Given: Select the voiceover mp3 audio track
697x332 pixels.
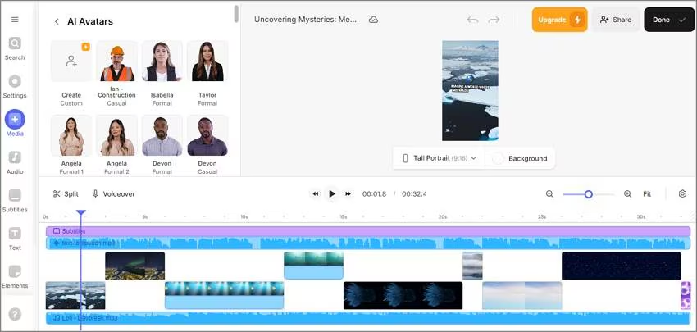Looking at the screenshot, I should click(368, 243).
